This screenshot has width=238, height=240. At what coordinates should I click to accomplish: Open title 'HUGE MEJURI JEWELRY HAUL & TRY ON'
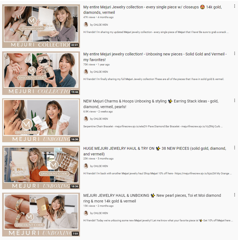155,151
